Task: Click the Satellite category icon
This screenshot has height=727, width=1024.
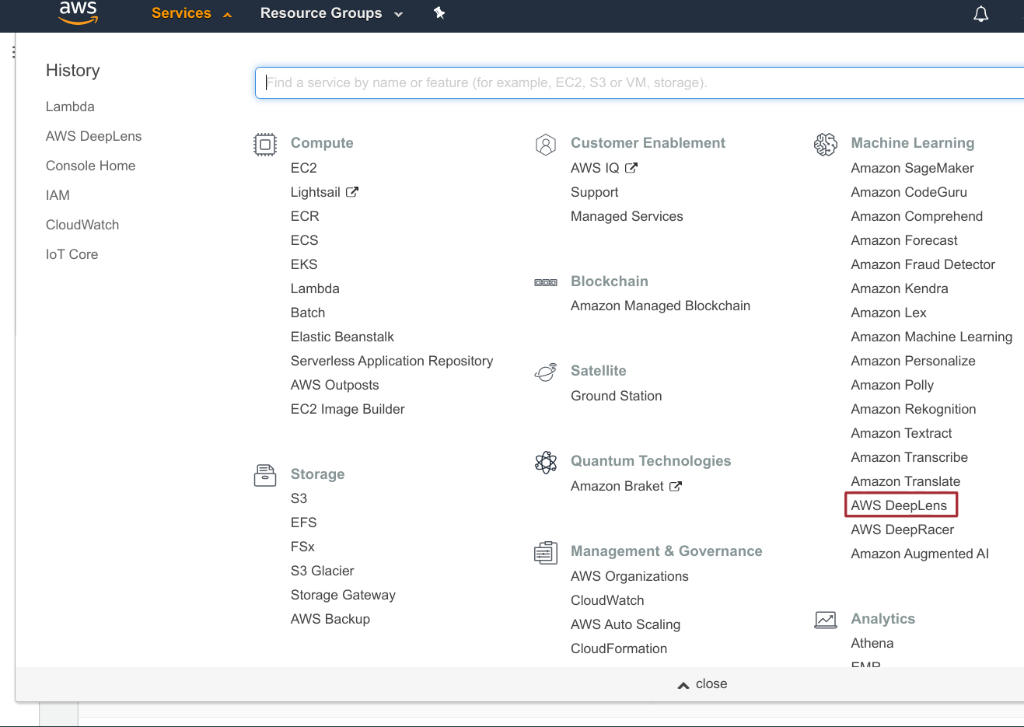Action: pos(546,372)
